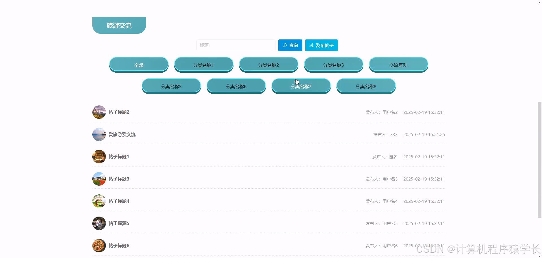Open the post titled 帖子标题3
This screenshot has height=258, width=542.
pos(119,179)
